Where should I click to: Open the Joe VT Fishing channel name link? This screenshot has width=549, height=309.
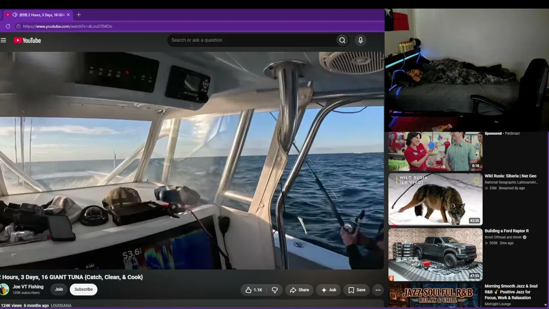click(28, 287)
